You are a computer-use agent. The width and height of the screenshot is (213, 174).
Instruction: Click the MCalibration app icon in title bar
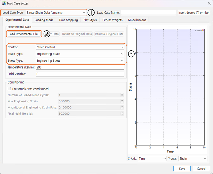click(4, 3)
